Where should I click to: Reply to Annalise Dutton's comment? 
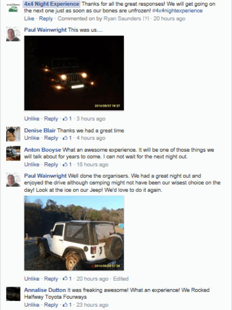51,305
